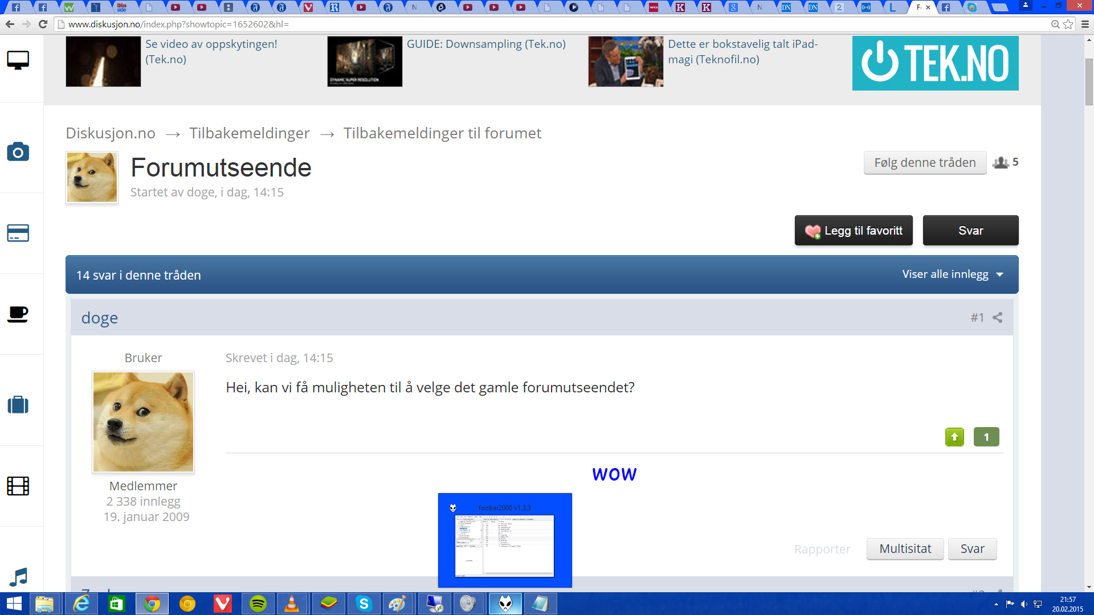Click the iPad magic article thumbnail

[626, 61]
